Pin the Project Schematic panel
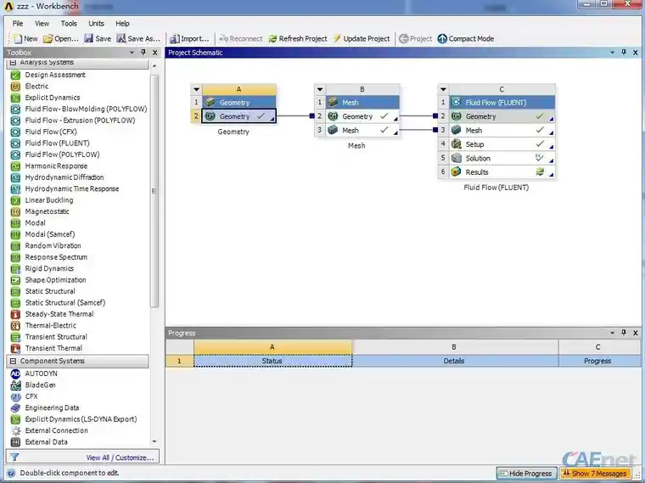Screen dimensions: 645x483 pyautogui.click(x=624, y=53)
